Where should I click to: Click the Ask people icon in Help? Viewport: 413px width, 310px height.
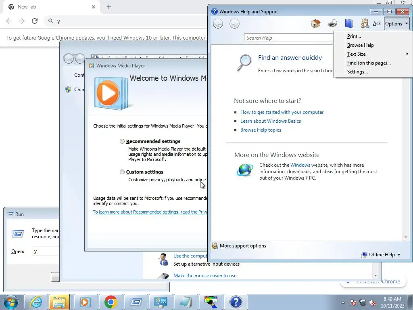(365, 24)
